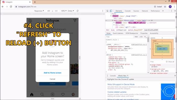Click the viewport width field 400
Screen dimensions: 177x100
(x=49, y=11)
